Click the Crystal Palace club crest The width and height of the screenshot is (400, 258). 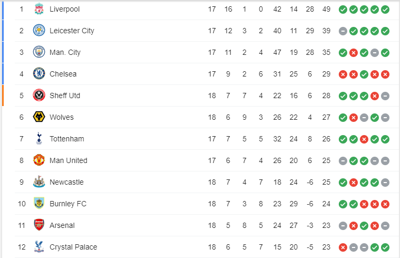click(39, 247)
